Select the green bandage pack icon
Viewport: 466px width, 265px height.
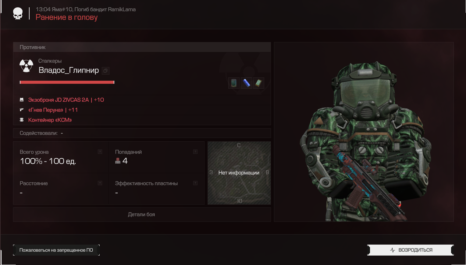tap(258, 83)
